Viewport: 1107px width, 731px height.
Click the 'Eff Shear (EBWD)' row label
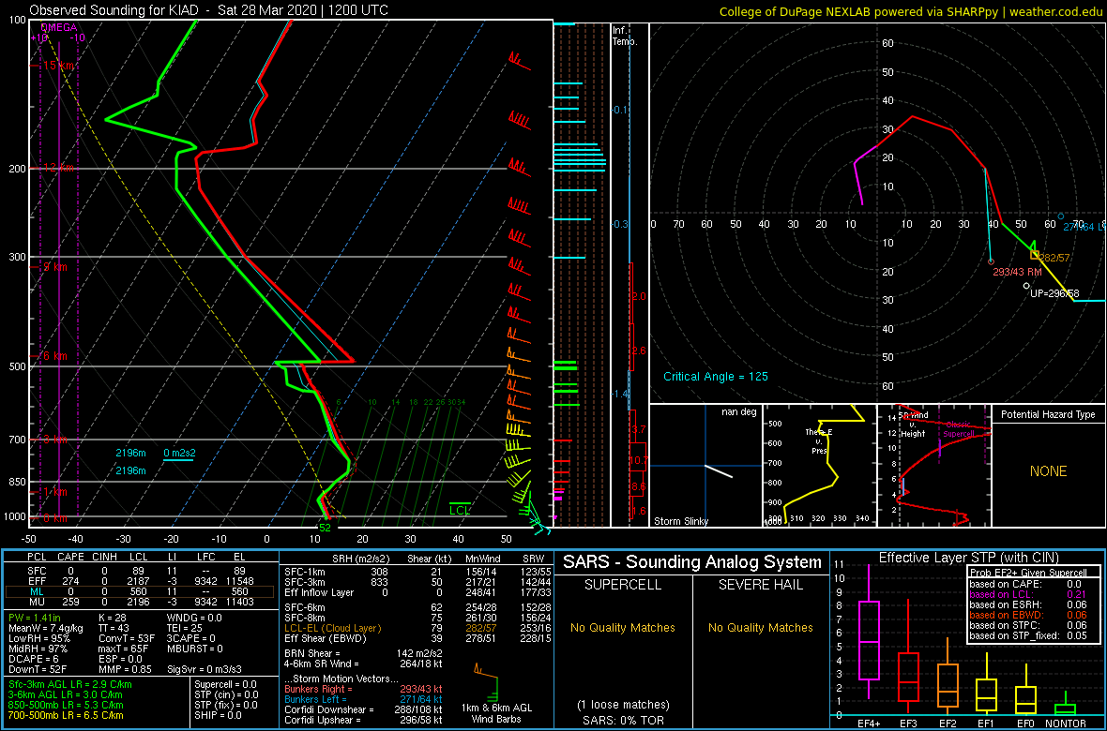coord(326,638)
